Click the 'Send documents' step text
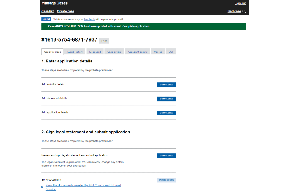This screenshot has width=292, height=194. (51, 180)
